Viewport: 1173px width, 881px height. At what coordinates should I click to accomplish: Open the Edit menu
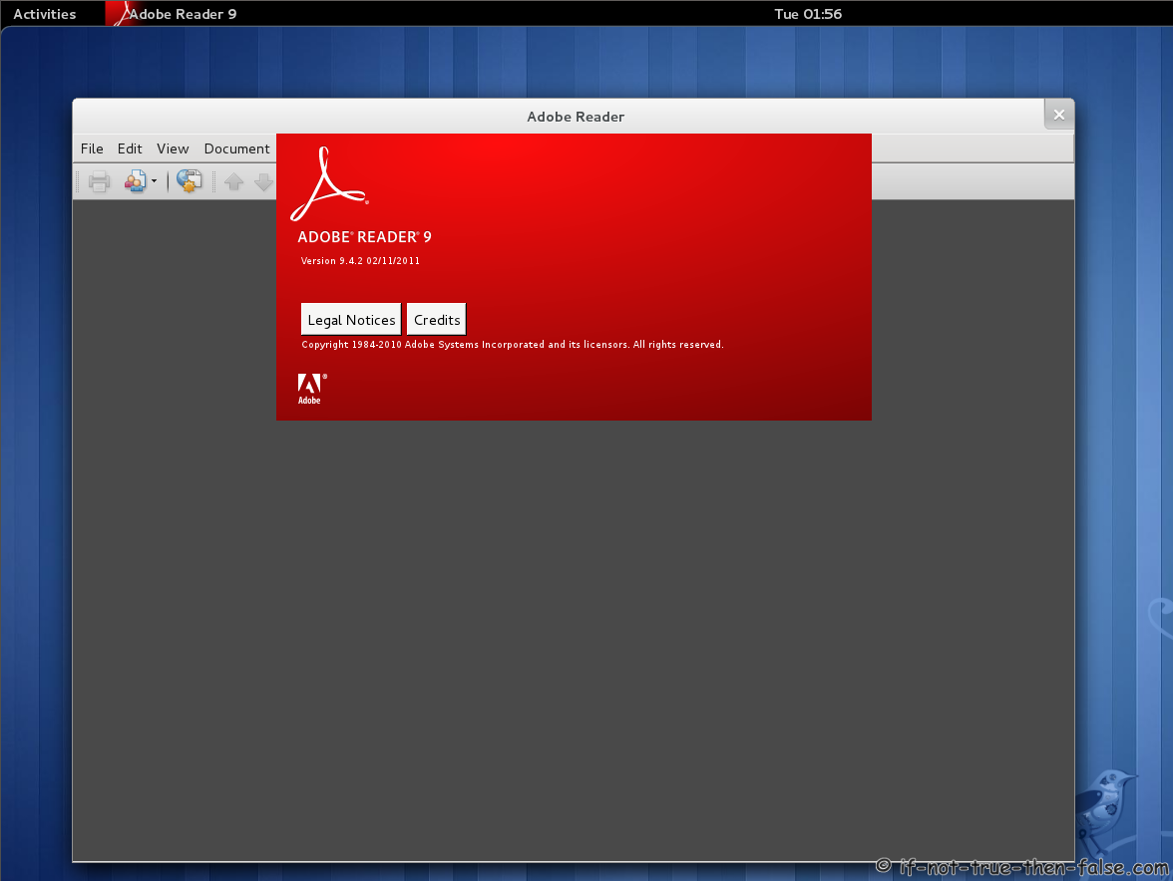point(130,148)
